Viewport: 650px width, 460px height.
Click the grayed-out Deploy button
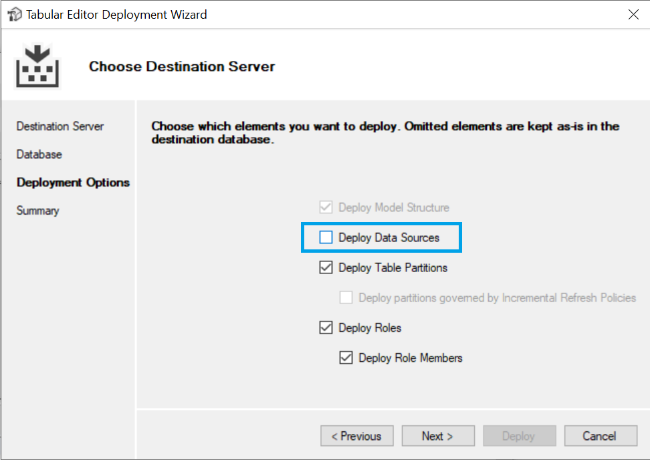pos(520,435)
